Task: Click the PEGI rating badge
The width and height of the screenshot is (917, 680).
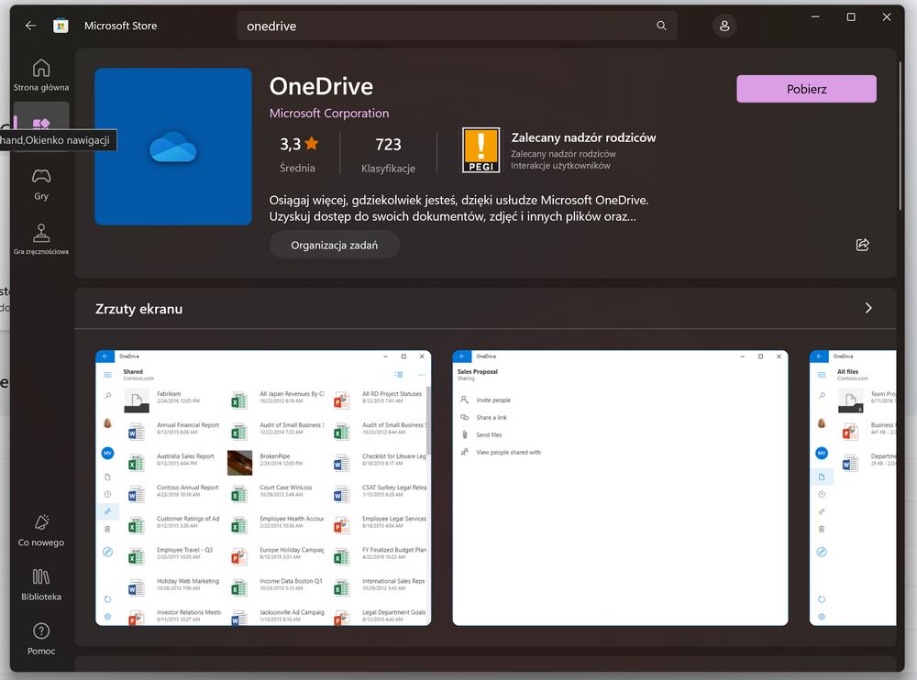Action: (x=481, y=150)
